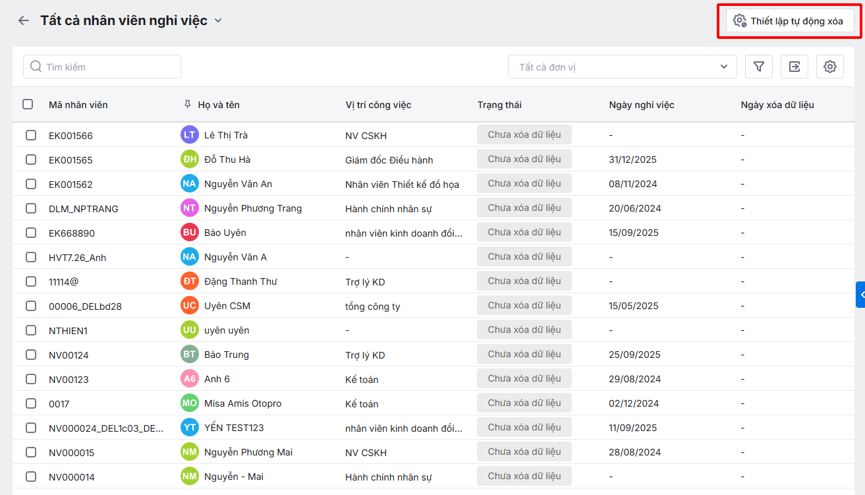
Task: Expand the blue side panel handle
Action: [860, 295]
